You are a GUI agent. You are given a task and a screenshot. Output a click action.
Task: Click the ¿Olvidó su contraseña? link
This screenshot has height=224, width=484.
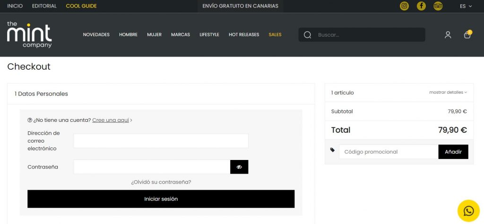click(x=161, y=182)
